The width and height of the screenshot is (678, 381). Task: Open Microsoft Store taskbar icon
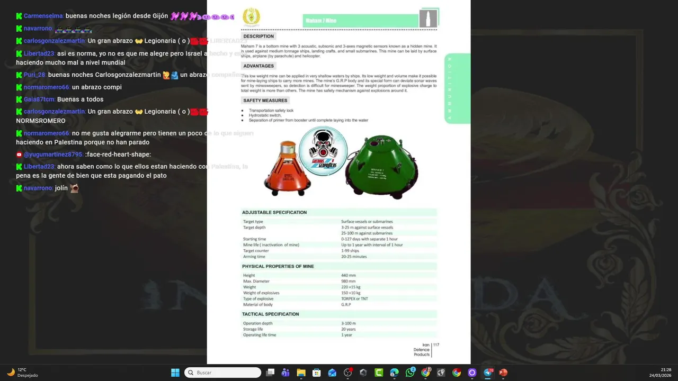[x=317, y=373]
